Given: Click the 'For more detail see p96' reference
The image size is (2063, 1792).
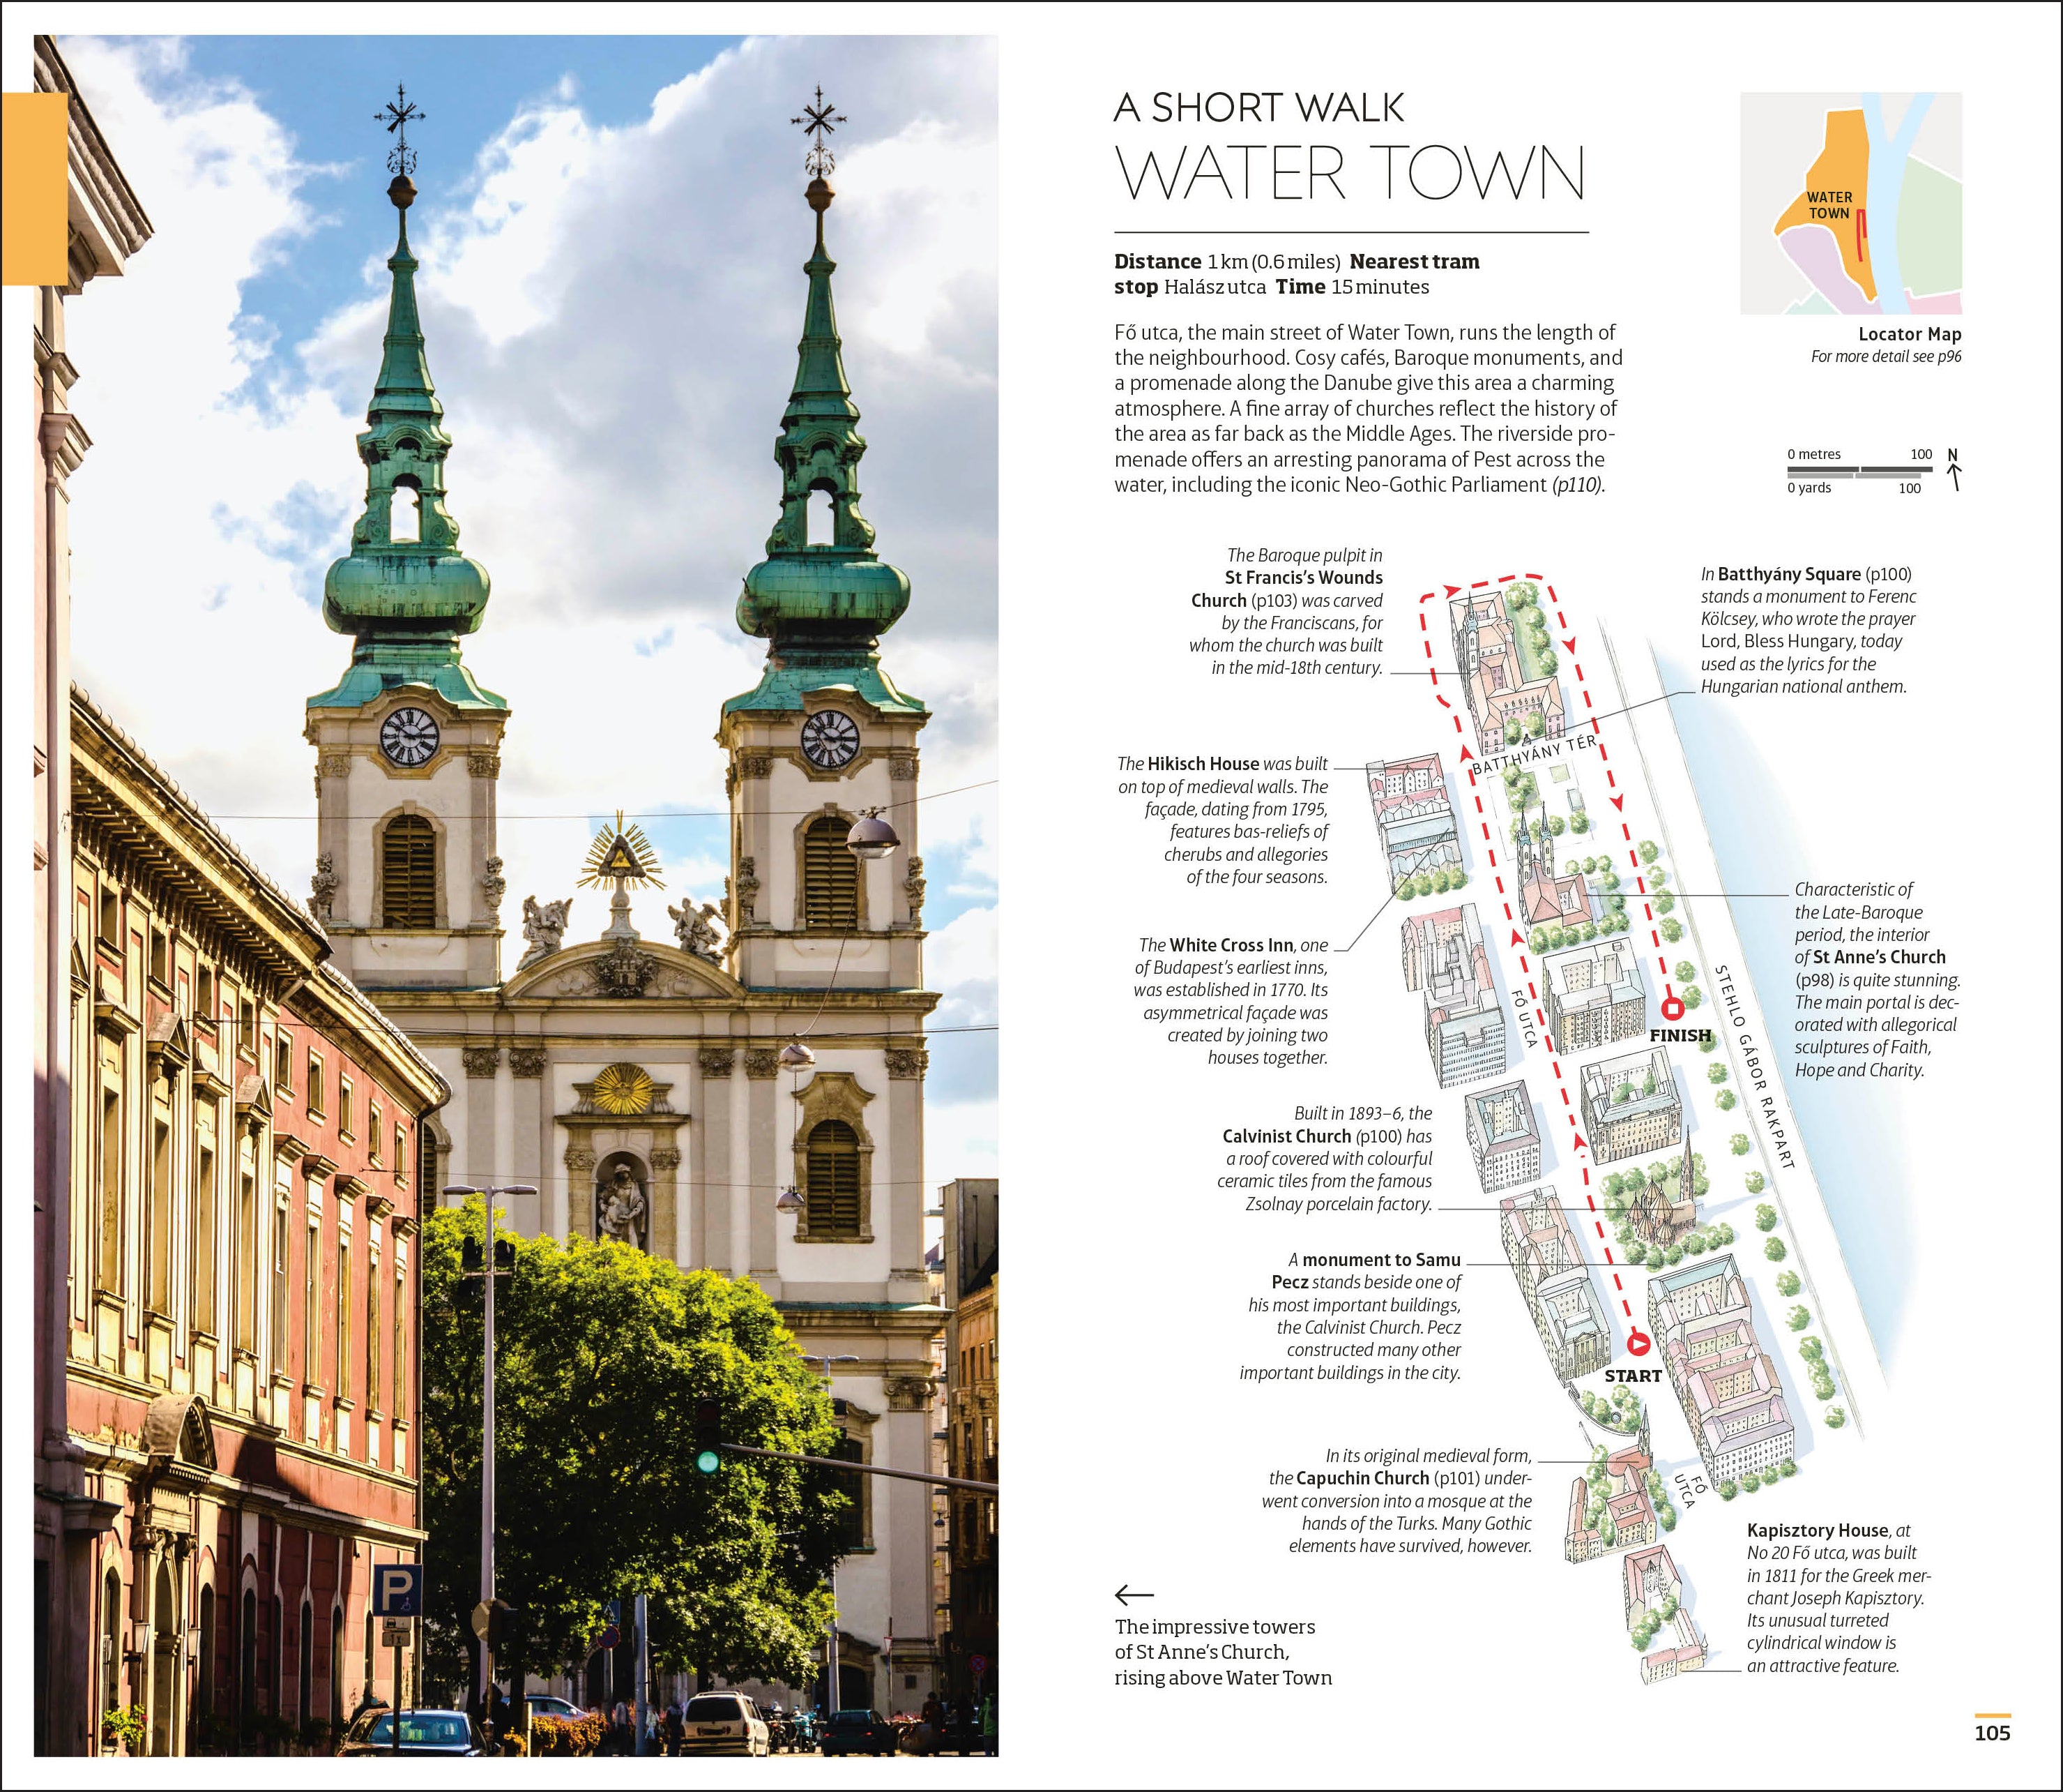Looking at the screenshot, I should pyautogui.click(x=1886, y=356).
